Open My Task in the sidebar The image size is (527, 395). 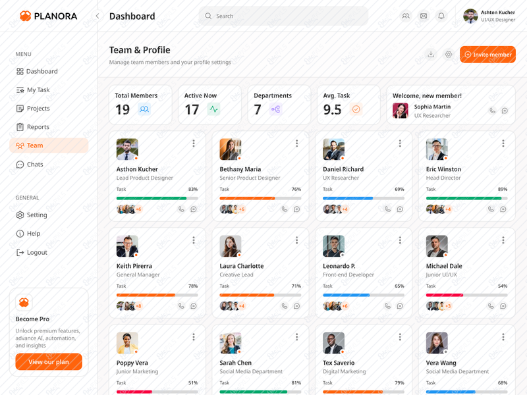[49, 90]
